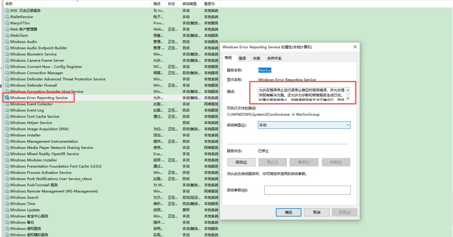The height and width of the screenshot is (237, 453).
Task: Click the 取消 button
Action: coord(317,212)
